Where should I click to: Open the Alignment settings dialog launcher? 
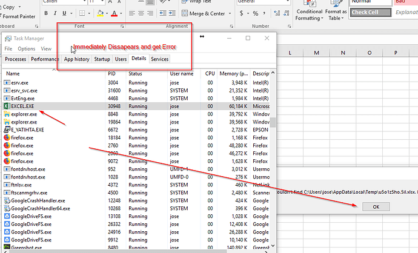pyautogui.click(x=231, y=26)
